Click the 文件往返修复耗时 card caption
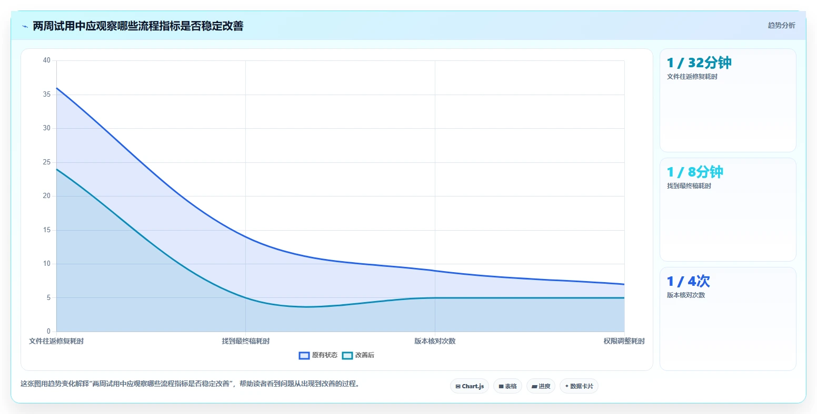Viewport: 817px width, 414px height. point(692,77)
